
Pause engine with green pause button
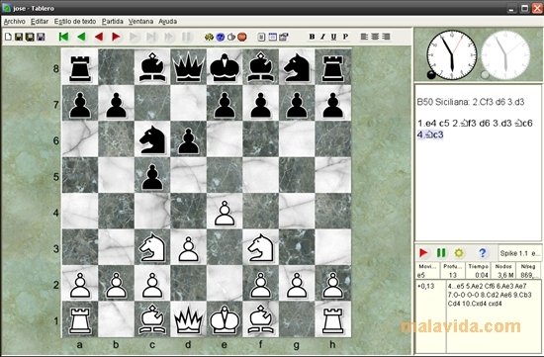pyautogui.click(x=441, y=253)
